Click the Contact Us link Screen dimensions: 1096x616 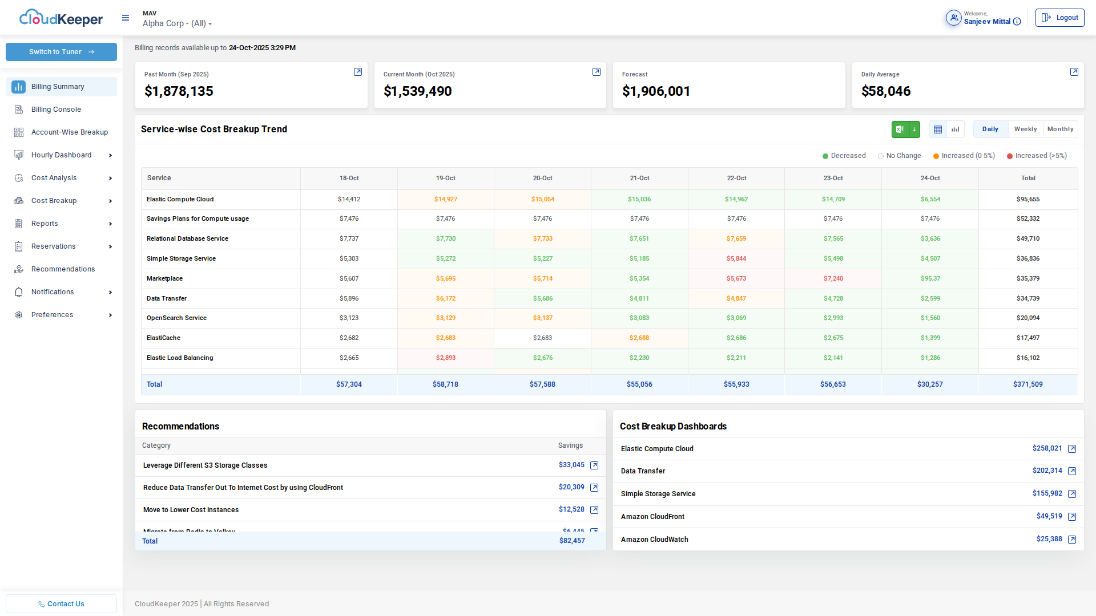(x=61, y=603)
